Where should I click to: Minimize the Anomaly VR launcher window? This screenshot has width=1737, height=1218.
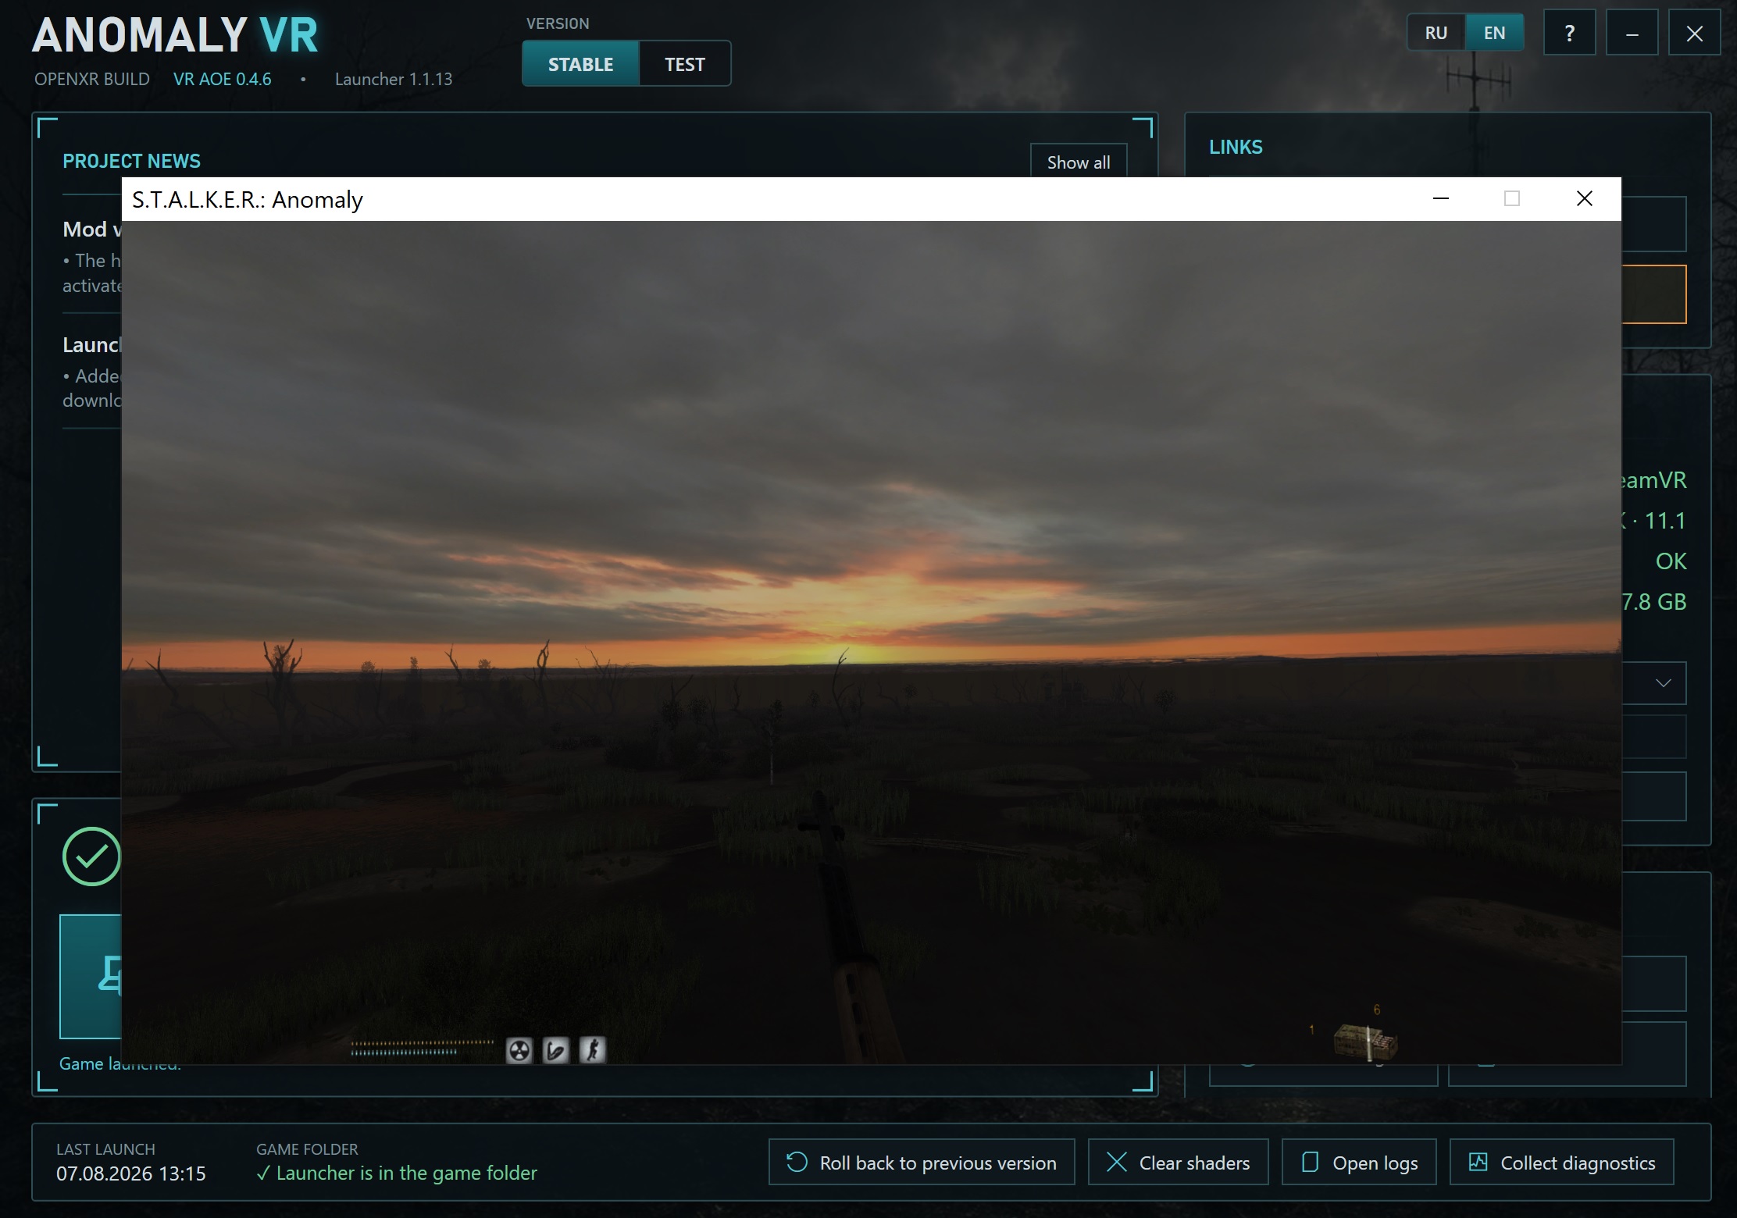tap(1632, 34)
